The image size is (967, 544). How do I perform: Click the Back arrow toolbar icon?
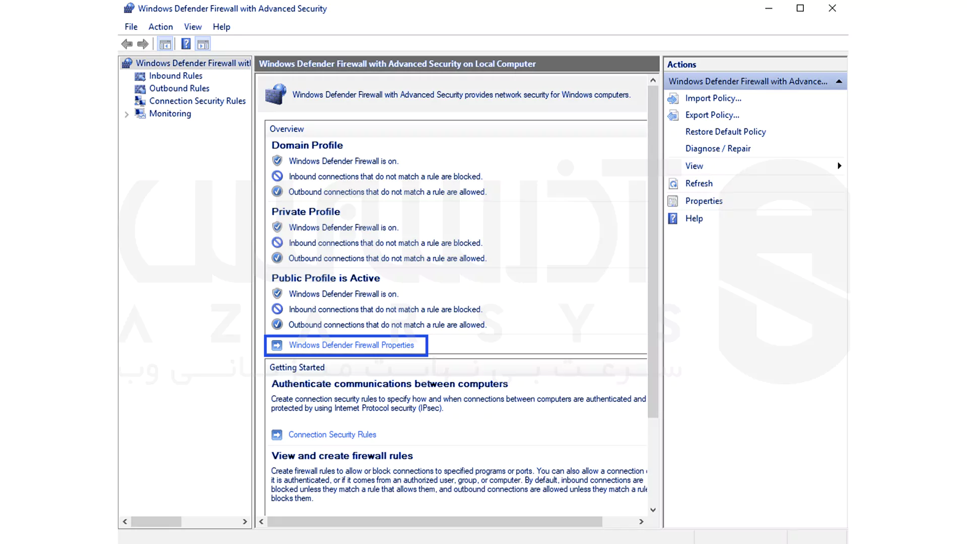(127, 44)
